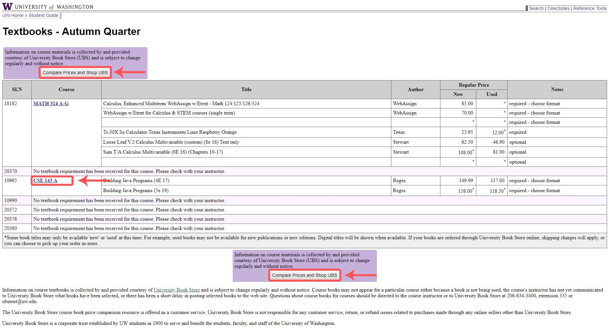Viewport: 609px width, 330px height.
Task: Click author Texas in calculator row
Action: [399, 132]
